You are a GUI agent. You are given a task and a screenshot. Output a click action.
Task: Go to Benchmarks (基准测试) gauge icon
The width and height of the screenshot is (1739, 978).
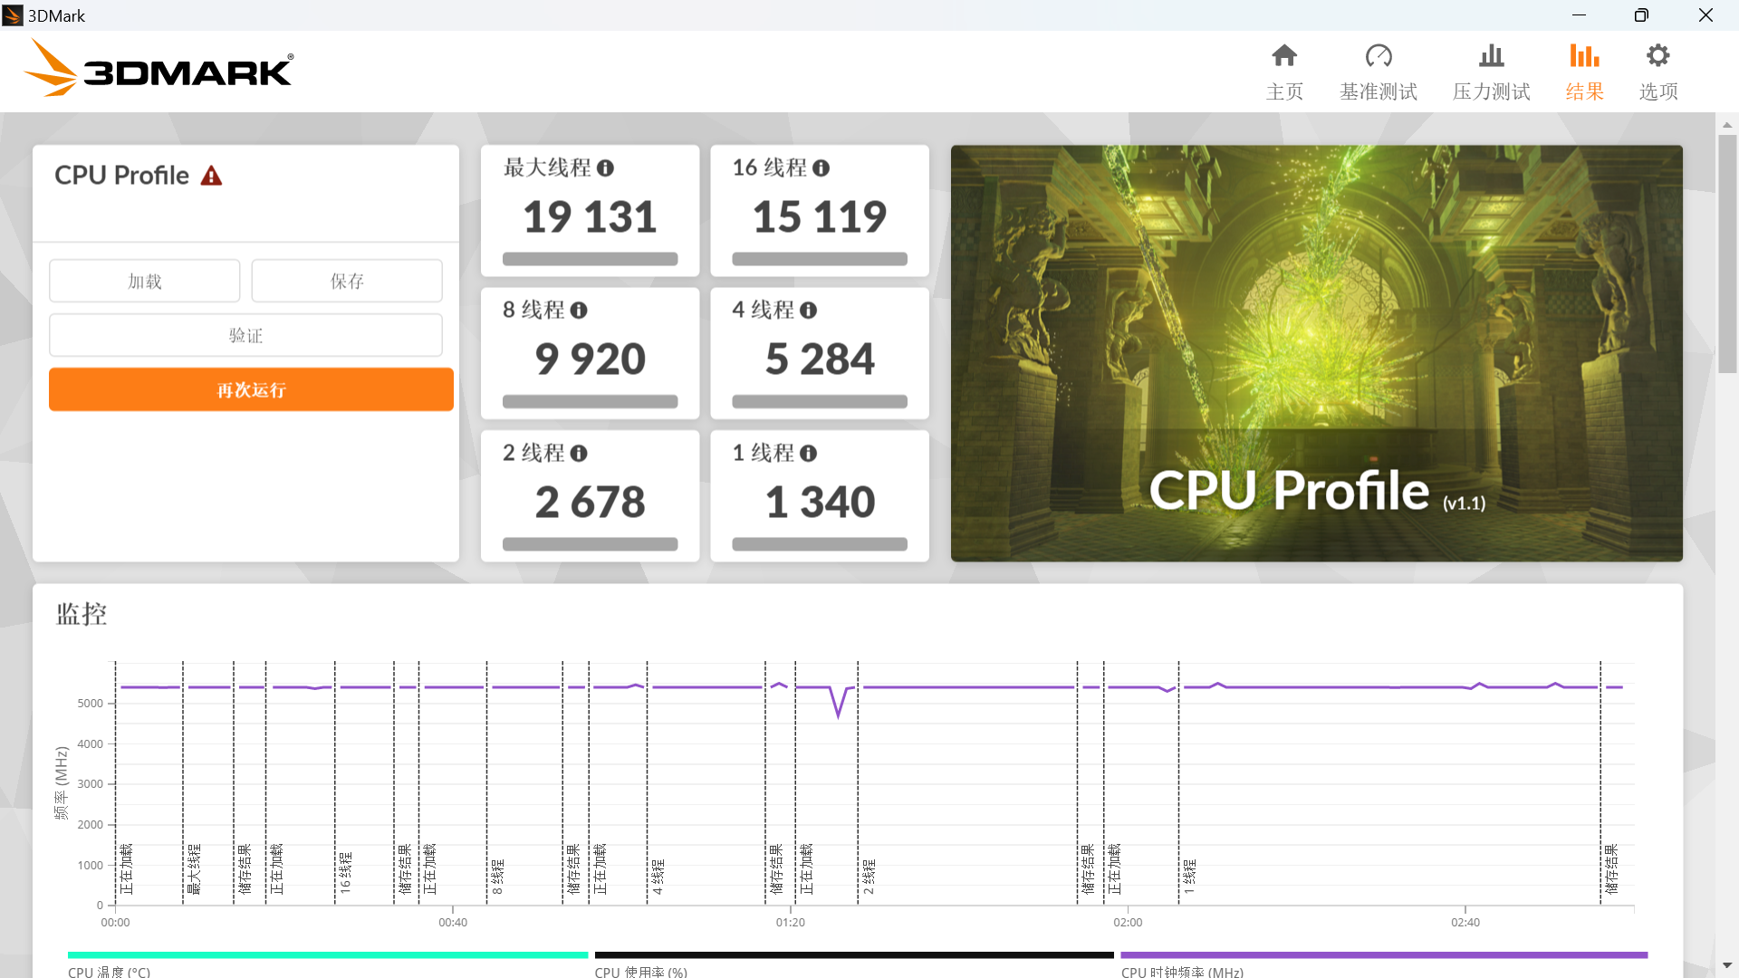[x=1378, y=56]
